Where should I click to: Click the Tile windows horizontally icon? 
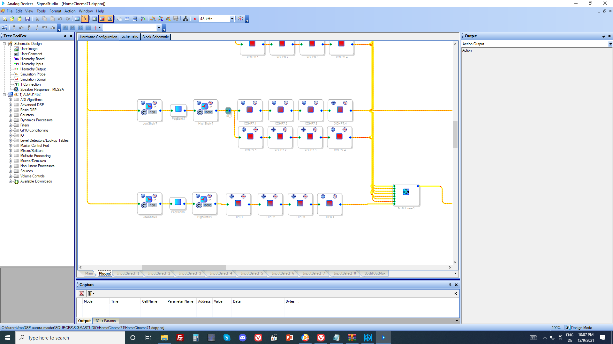pos(127,19)
